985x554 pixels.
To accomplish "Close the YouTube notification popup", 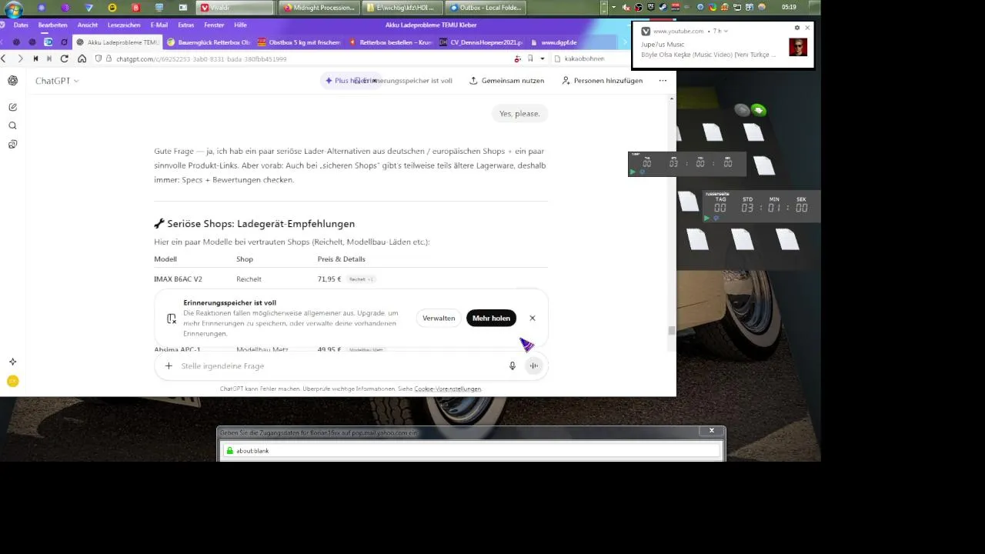I will coord(807,28).
